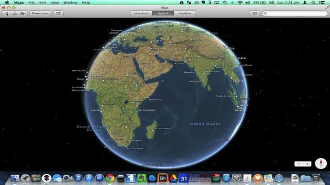Open the user account menu icon

(x=305, y=3)
